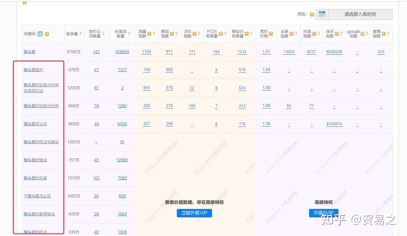Open the 猴头菇 keyword link
The width and height of the screenshot is (407, 236).
[x=29, y=52]
